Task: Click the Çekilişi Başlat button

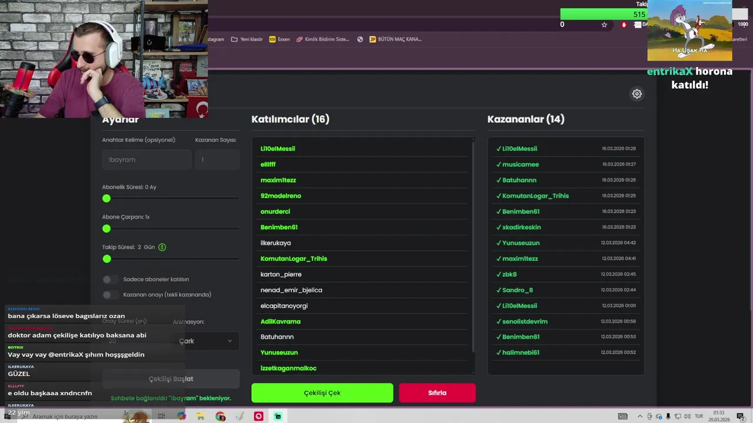Action: click(x=171, y=379)
